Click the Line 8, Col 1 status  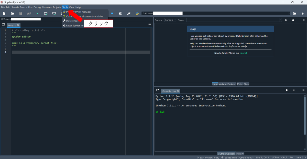(x=262, y=157)
